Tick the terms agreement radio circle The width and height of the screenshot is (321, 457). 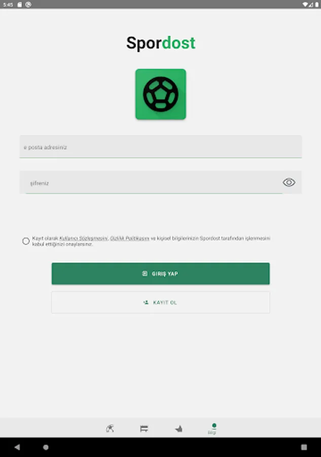26,241
